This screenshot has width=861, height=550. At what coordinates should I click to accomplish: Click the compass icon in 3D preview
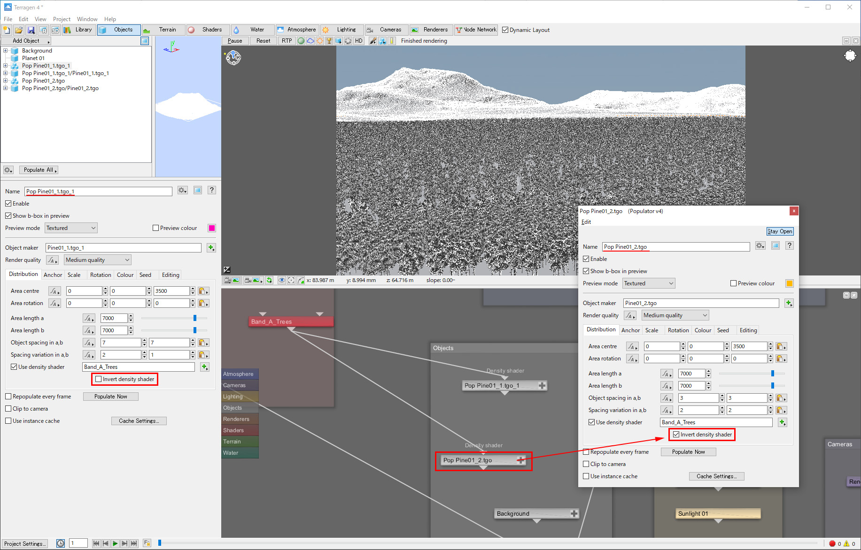click(233, 58)
